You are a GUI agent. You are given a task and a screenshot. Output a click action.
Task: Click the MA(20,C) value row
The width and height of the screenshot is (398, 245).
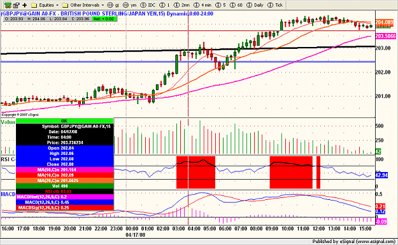[x=65, y=181]
